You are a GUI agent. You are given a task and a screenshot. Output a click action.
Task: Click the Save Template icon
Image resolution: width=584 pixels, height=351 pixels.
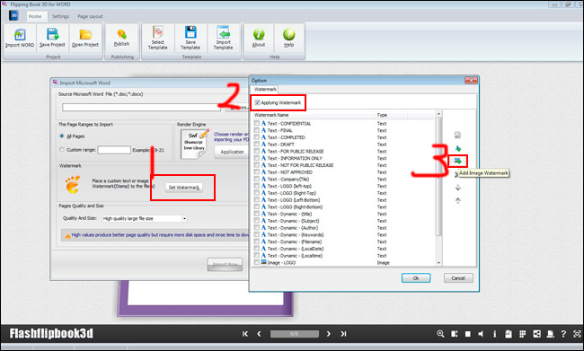pyautogui.click(x=190, y=32)
